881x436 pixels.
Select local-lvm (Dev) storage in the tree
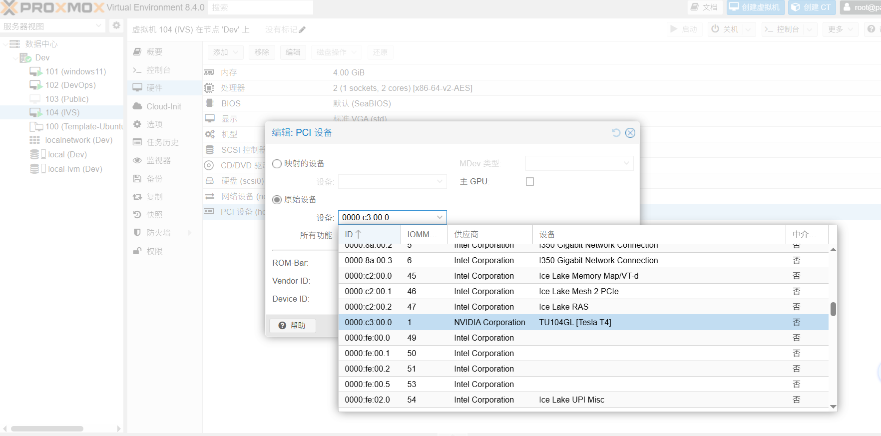(75, 169)
